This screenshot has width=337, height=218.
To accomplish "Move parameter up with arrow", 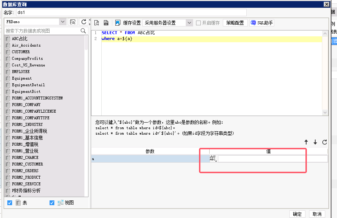I will point(306,142).
